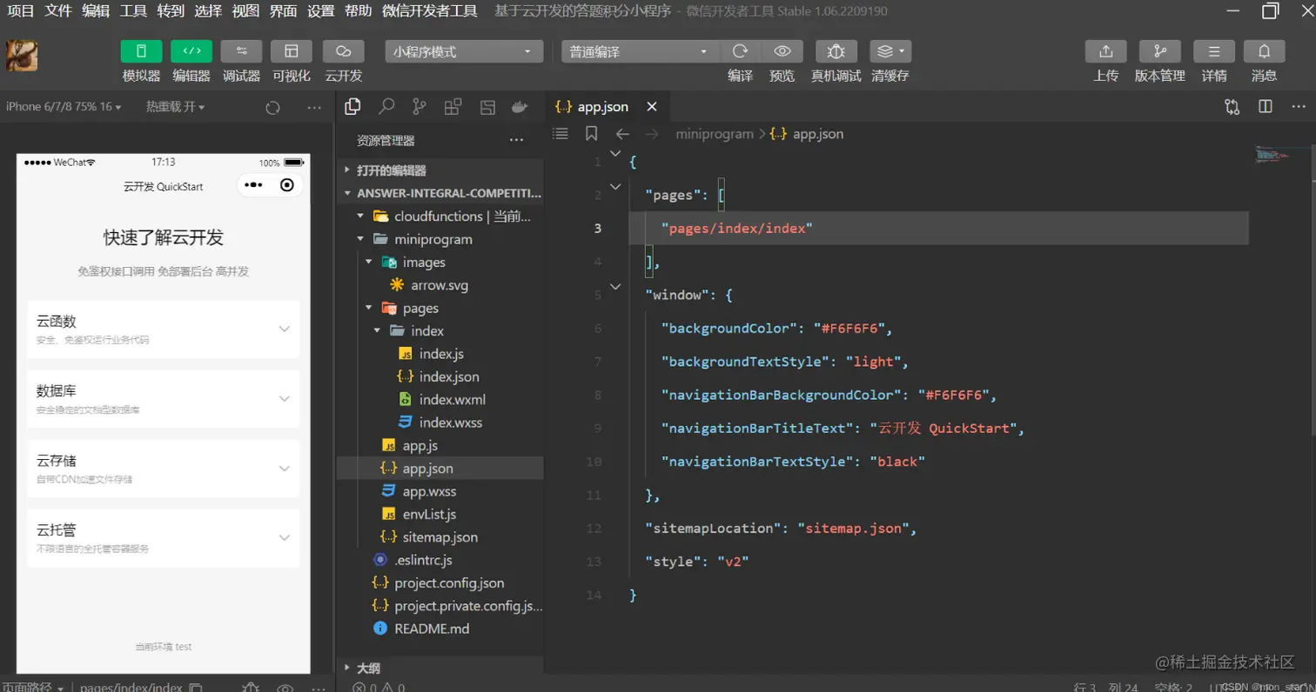Click the preview eye icon

[782, 51]
